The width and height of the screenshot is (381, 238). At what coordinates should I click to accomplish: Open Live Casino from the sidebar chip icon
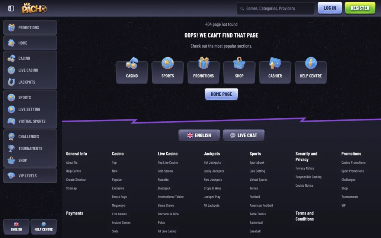[x=12, y=70]
